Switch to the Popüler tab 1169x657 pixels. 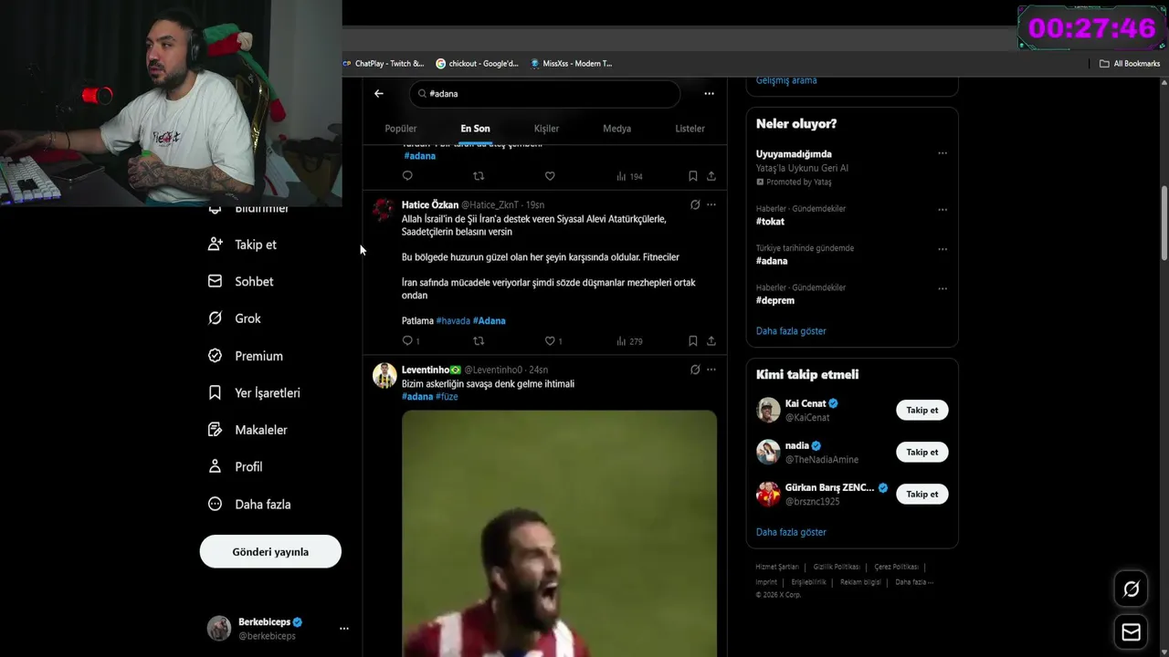coord(400,129)
